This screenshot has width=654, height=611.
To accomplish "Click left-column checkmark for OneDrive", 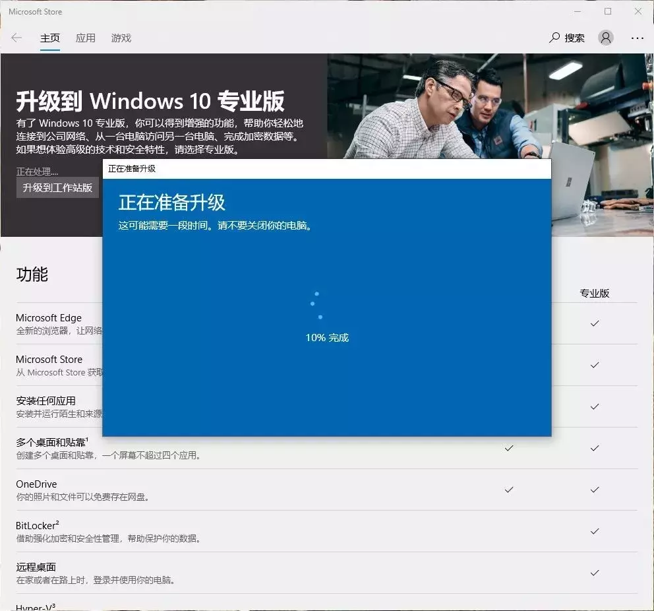I will pyautogui.click(x=509, y=490).
